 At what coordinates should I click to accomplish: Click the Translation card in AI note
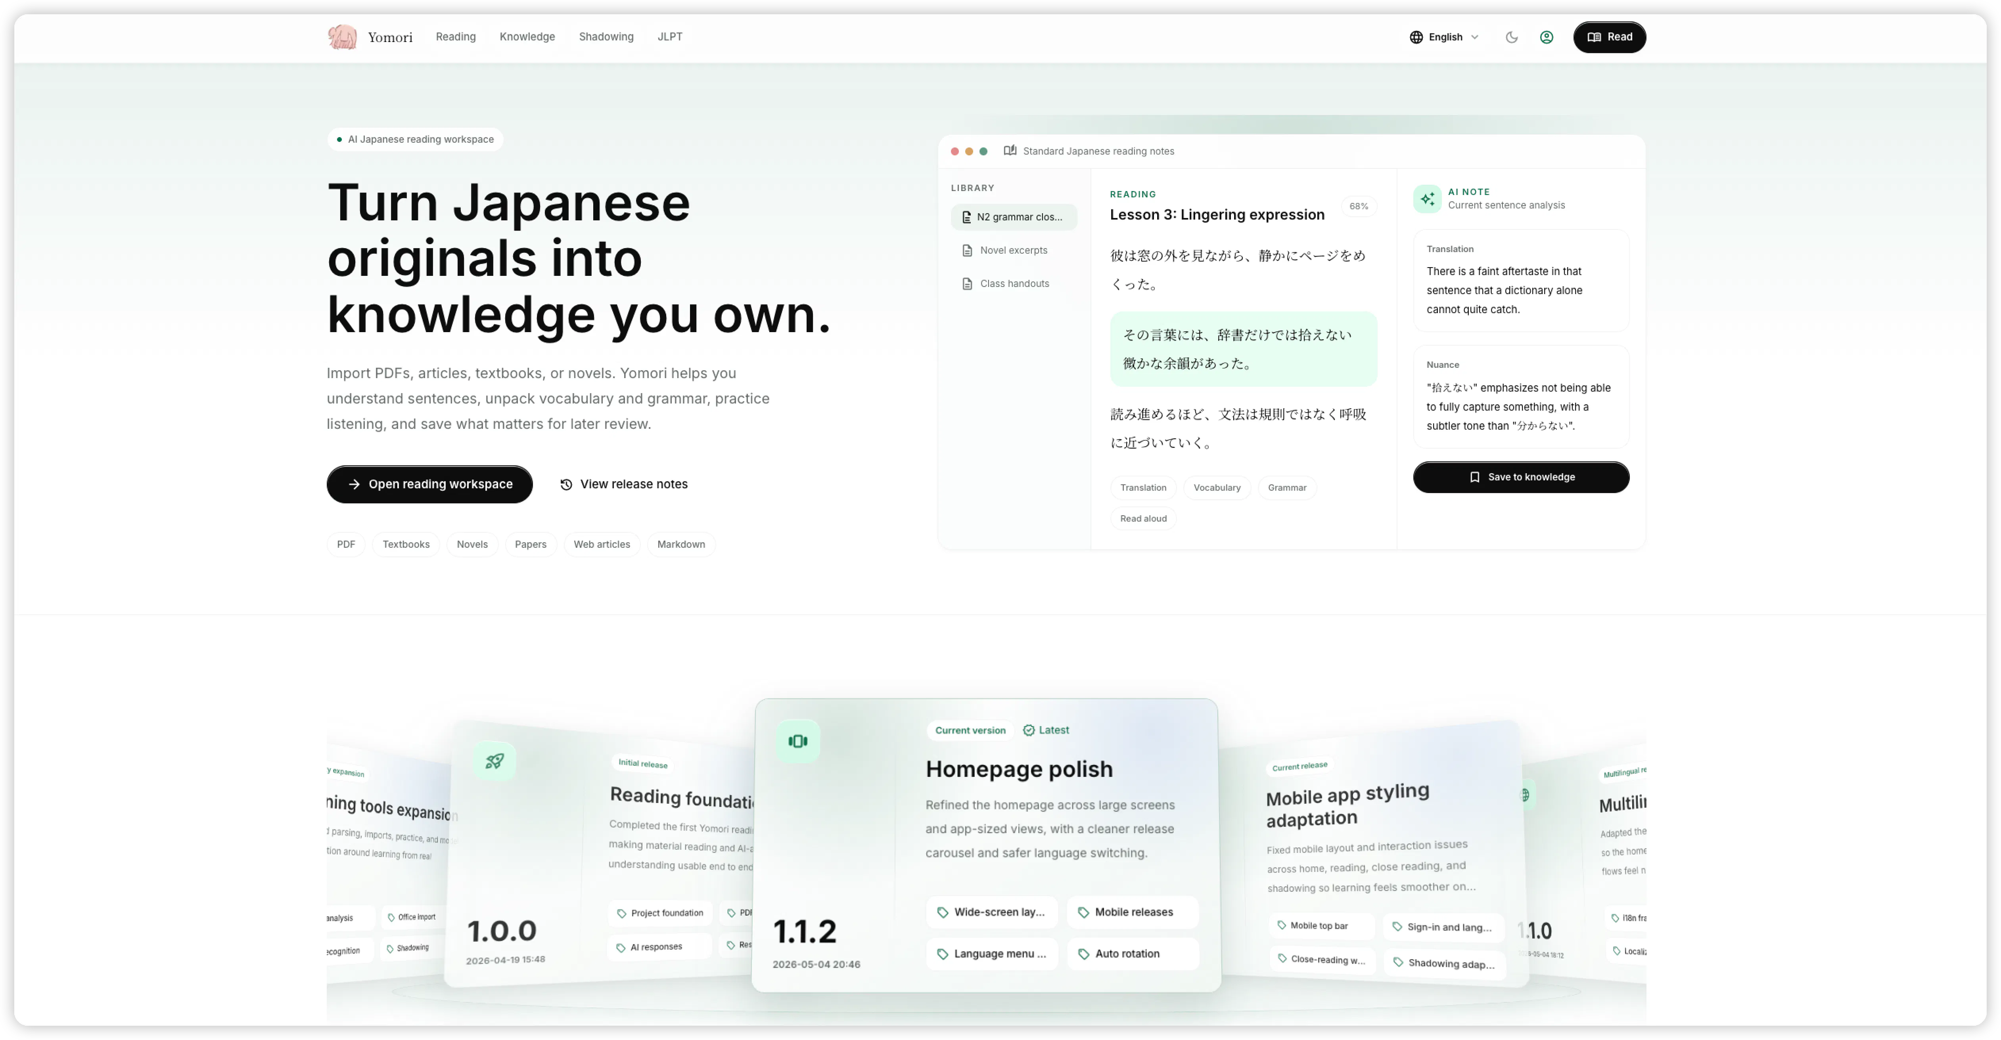pyautogui.click(x=1521, y=280)
